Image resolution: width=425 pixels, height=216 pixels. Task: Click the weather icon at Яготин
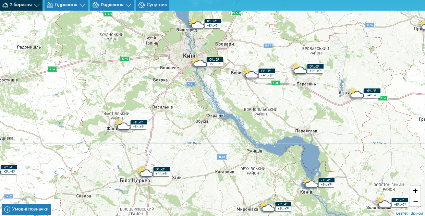(356, 93)
